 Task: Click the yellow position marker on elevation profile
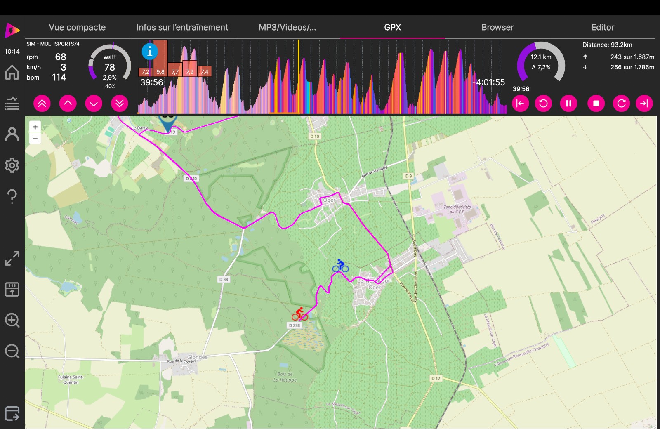(x=299, y=76)
